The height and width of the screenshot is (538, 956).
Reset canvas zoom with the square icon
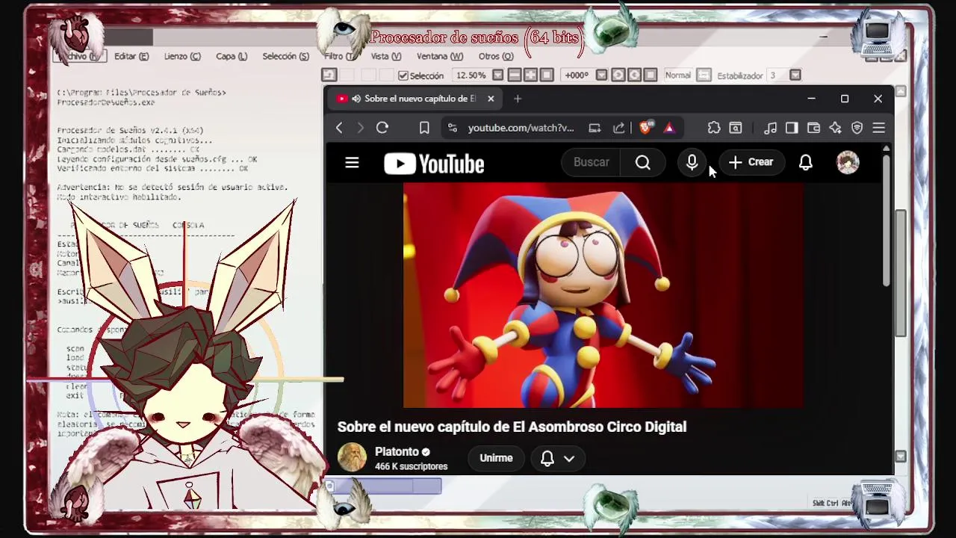(x=547, y=75)
